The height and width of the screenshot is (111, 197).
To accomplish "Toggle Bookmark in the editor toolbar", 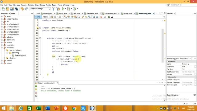I will click(x=90, y=17).
